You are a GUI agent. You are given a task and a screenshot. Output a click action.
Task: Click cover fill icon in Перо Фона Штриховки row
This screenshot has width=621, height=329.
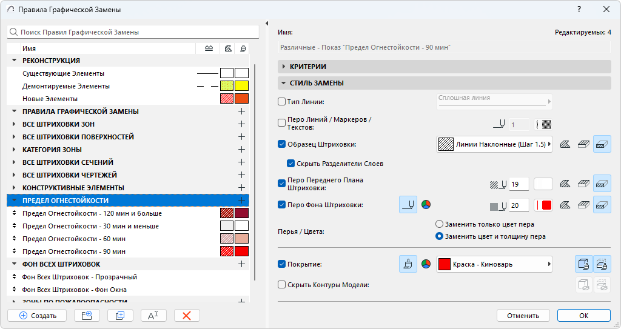[x=584, y=205]
